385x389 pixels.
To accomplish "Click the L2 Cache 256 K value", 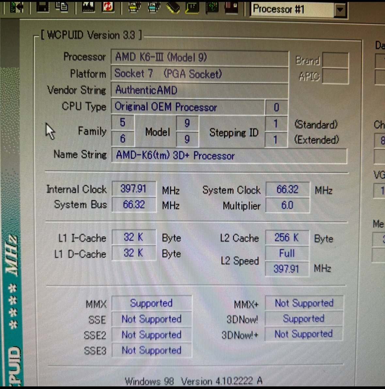I will point(287,238).
